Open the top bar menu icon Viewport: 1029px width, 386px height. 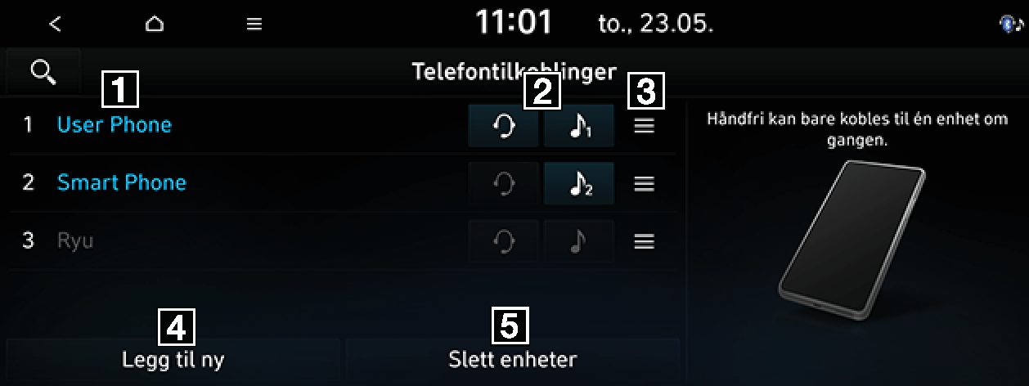pyautogui.click(x=254, y=25)
